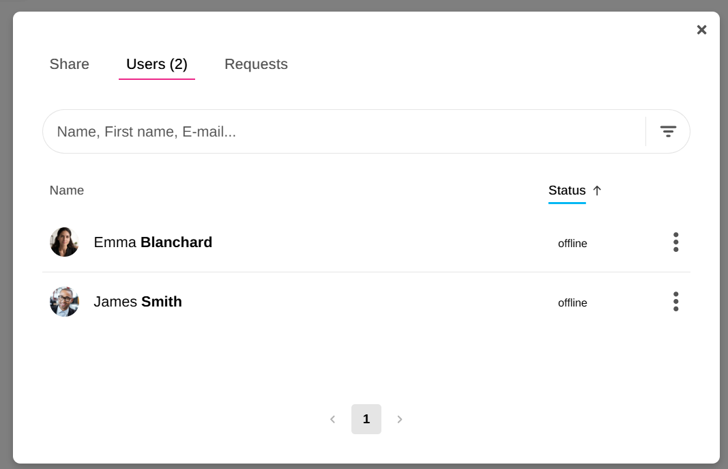
Task: Sort the user list by Name column
Action: 67,190
